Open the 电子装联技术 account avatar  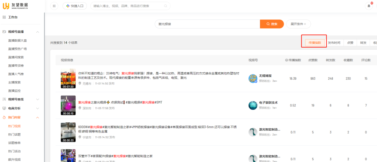click(253, 105)
